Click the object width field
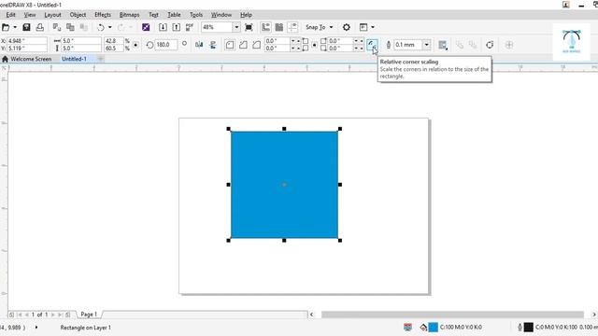598x336 pixels. [81, 41]
